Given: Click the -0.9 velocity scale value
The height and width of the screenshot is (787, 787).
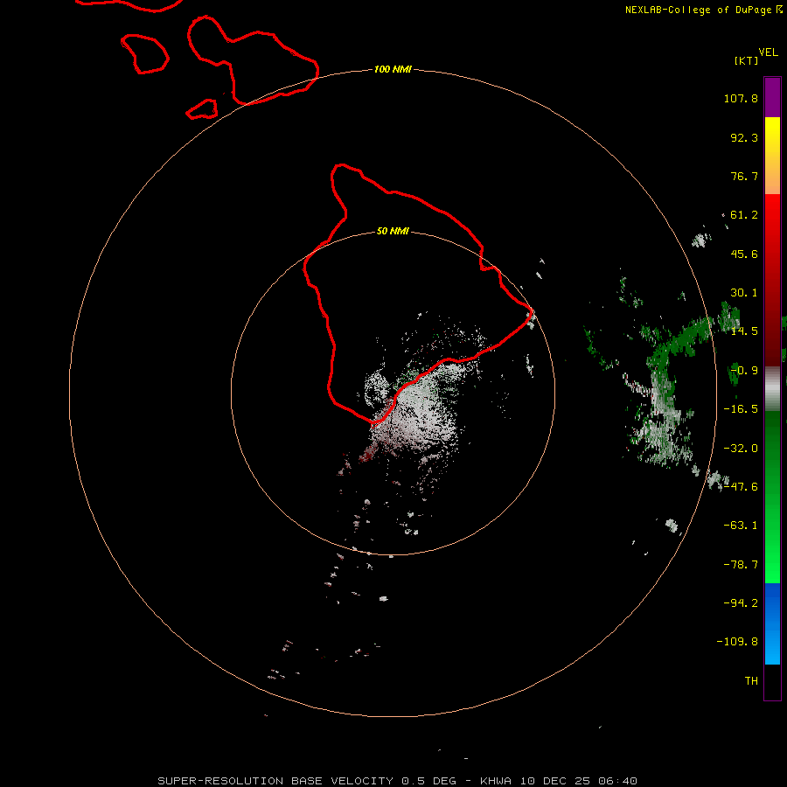Looking at the screenshot, I should click(x=744, y=371).
